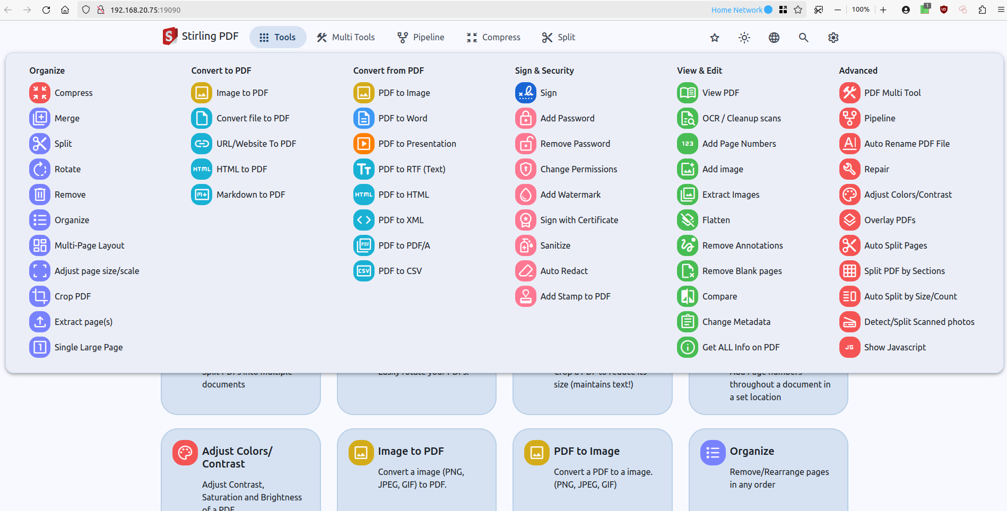Click the Multi-Page Layout icon
Viewport: 1007px width, 511px height.
40,245
